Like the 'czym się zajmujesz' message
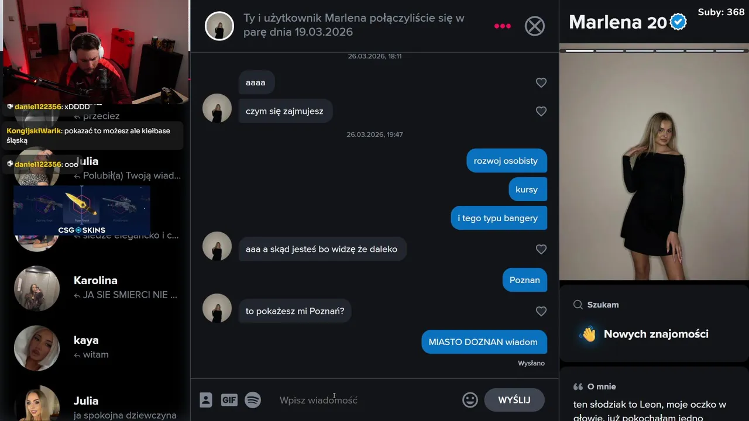 (x=541, y=111)
